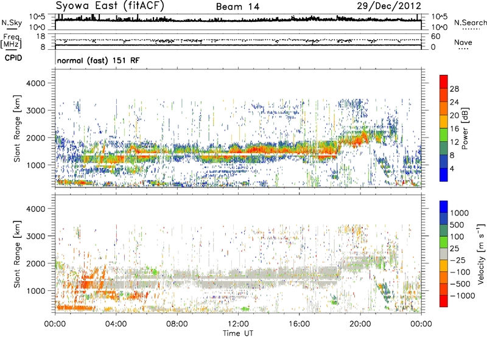Click the 'N.Search' legend label
Viewport: 487px width, 337px height.
pyautogui.click(x=470, y=23)
